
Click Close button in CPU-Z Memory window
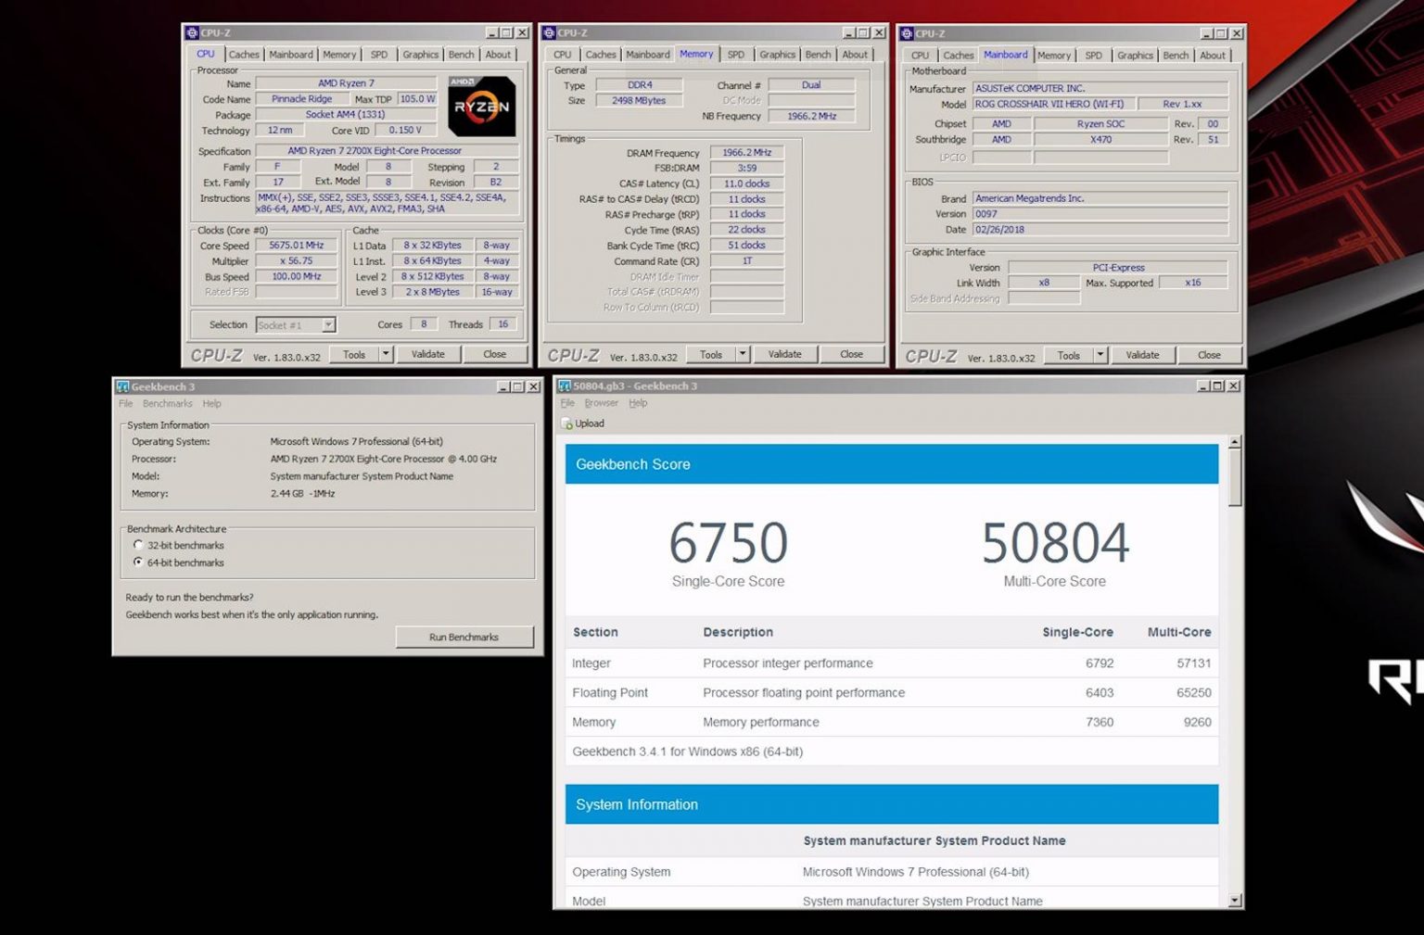click(852, 354)
